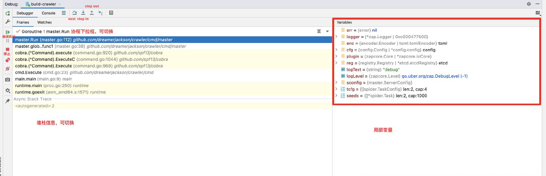Open the Goroutine 1 master.Run dropdown arrow

click(x=327, y=31)
